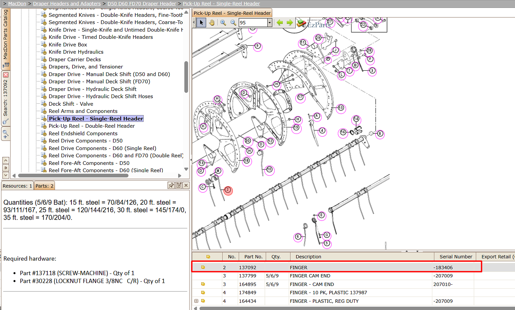Go to next diagram with green right arrow
The width and height of the screenshot is (515, 310).
[290, 23]
